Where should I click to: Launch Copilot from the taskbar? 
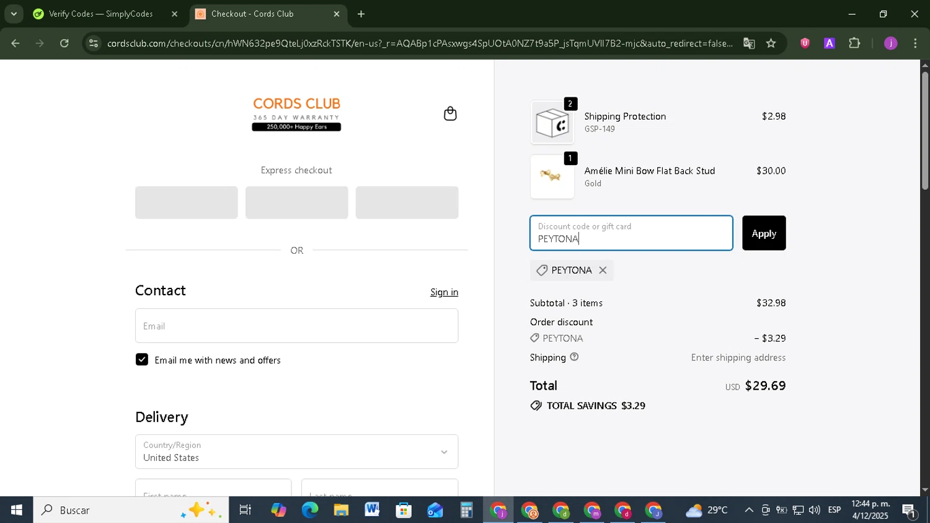(278, 510)
